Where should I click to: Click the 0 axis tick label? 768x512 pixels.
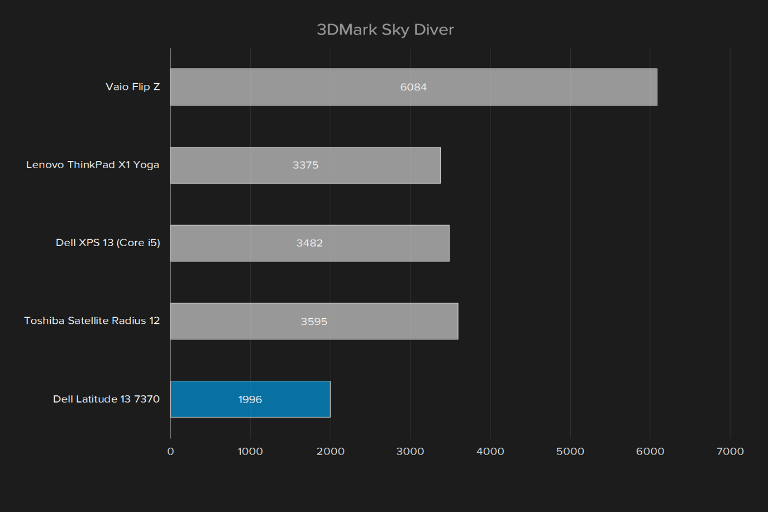tap(170, 451)
